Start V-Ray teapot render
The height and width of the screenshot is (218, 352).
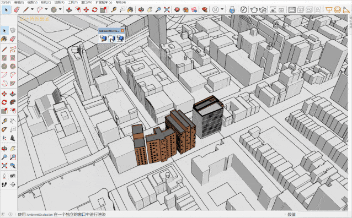[x=254, y=10]
